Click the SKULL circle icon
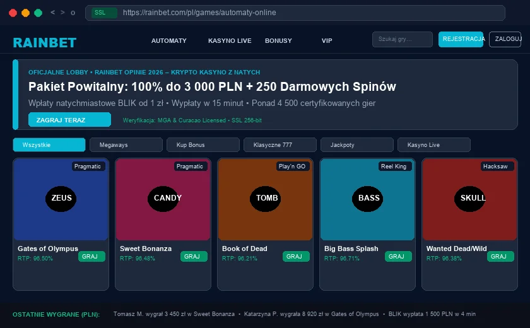The height and width of the screenshot is (328, 530). pyautogui.click(x=470, y=199)
